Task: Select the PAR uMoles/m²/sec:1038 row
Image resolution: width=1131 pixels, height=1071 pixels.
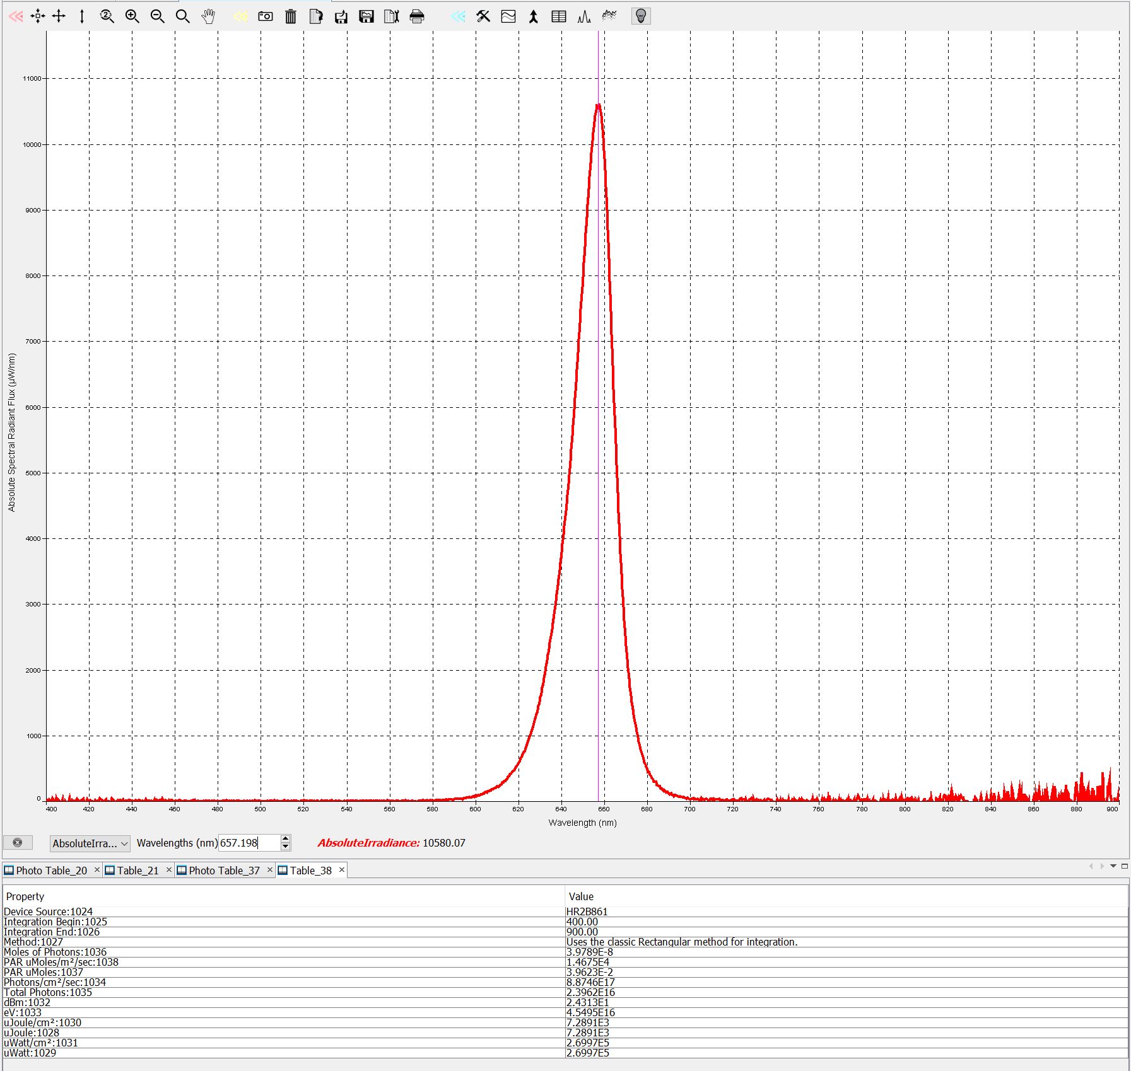Action: 565,962
